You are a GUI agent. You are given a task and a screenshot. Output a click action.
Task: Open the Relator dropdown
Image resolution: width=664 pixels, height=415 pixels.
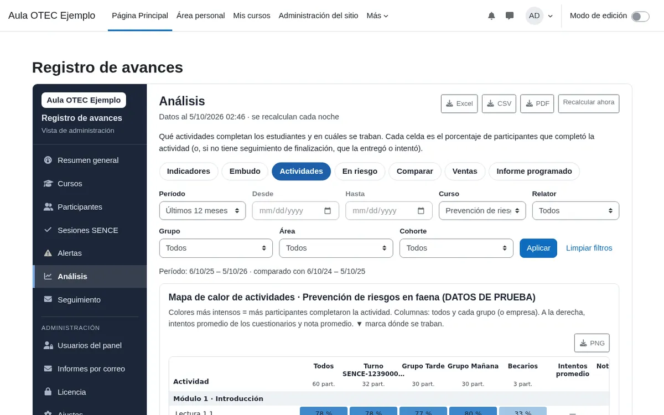click(575, 211)
